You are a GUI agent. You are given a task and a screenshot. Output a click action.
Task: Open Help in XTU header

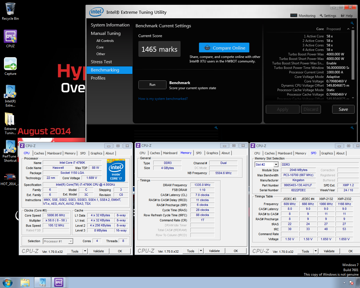coord(347,16)
